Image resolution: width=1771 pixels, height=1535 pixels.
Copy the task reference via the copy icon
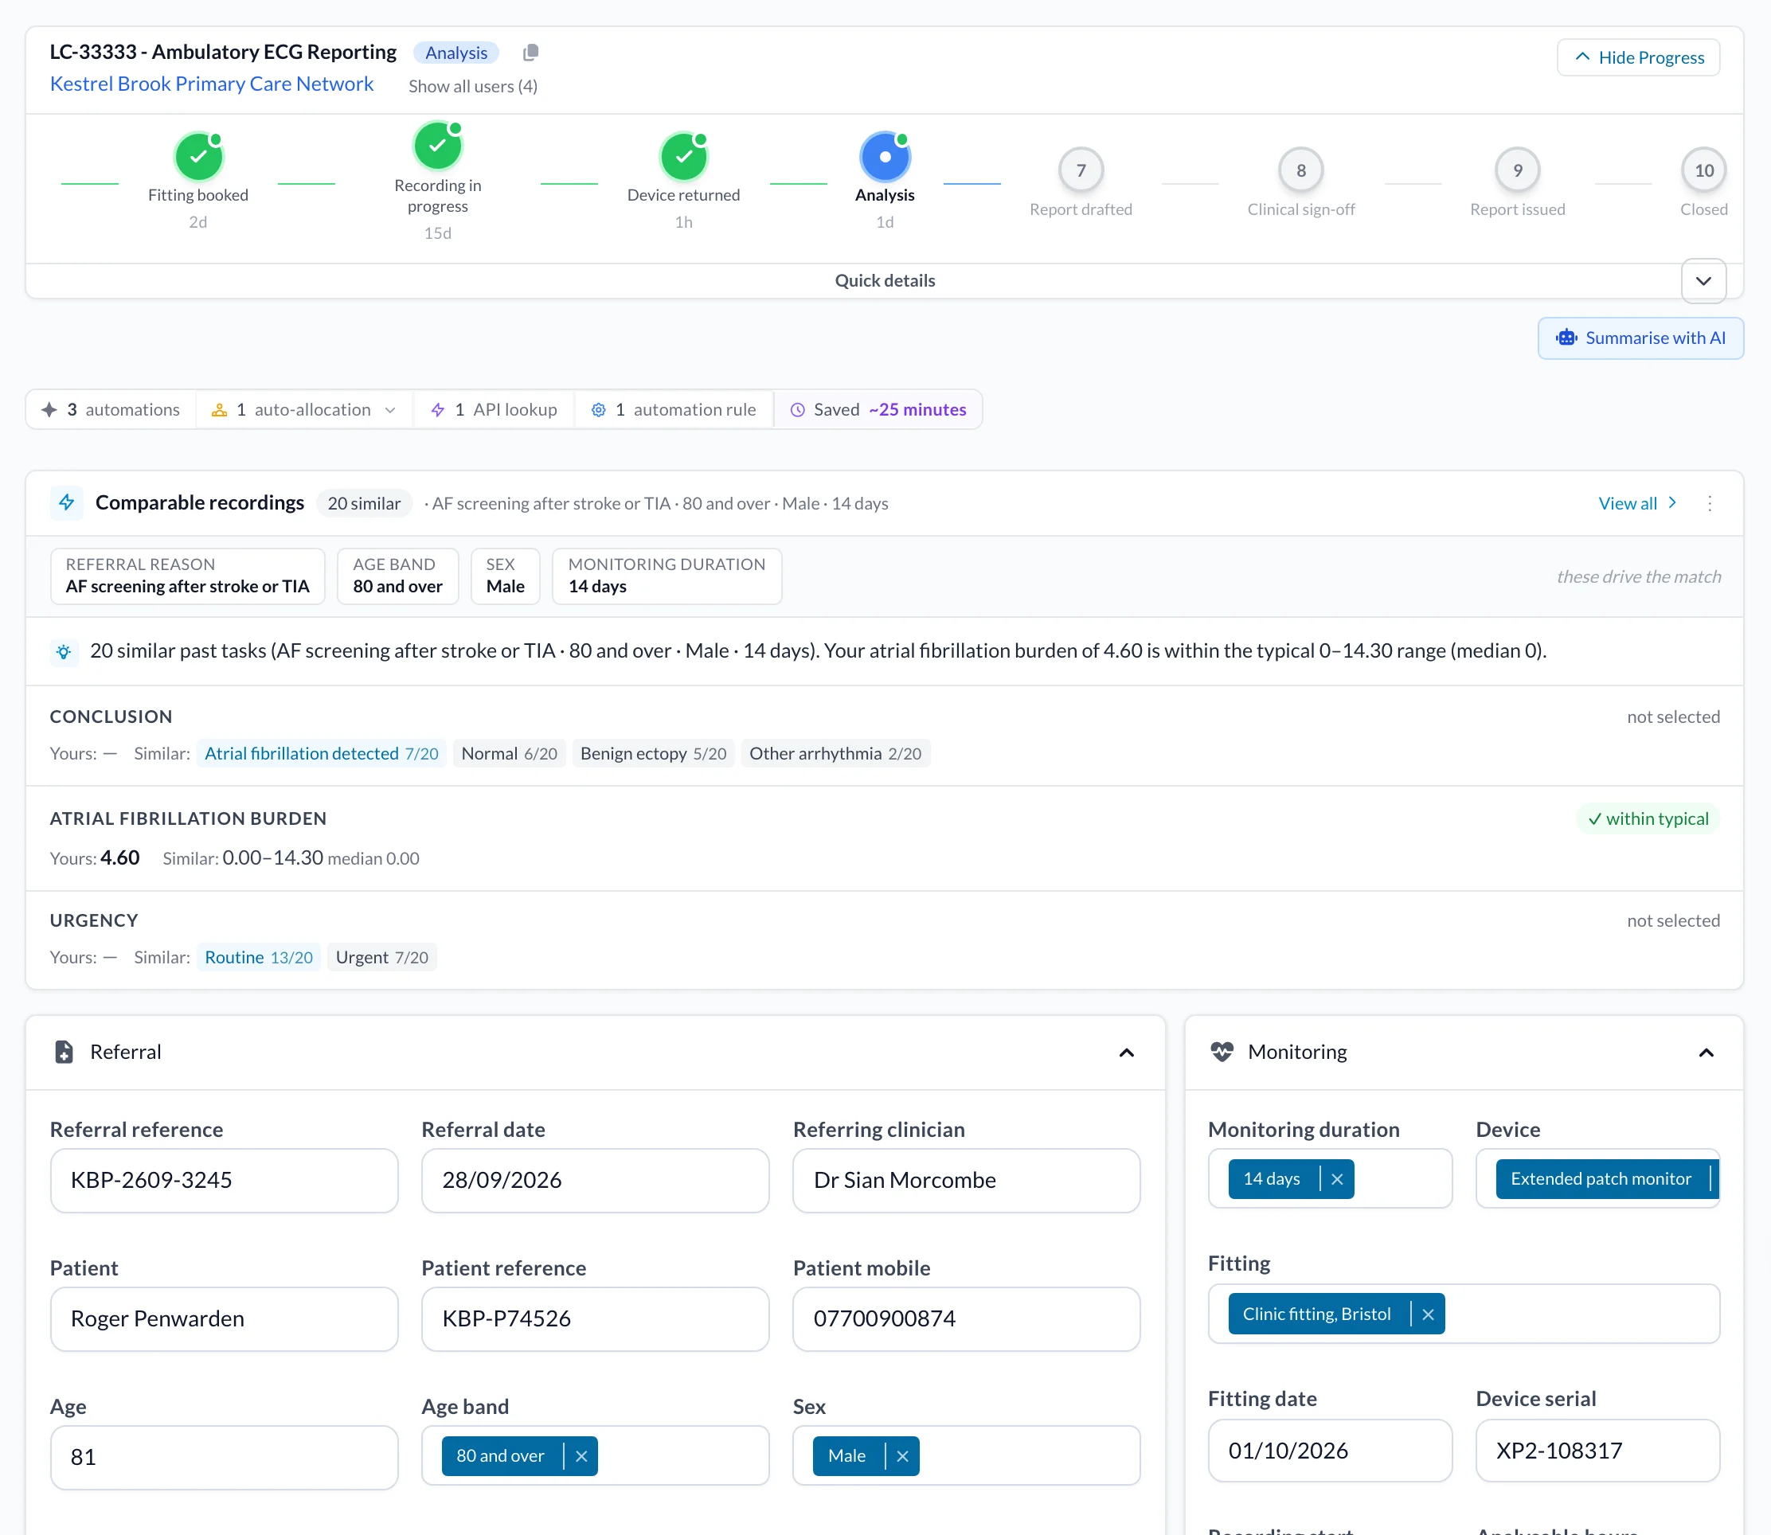click(530, 53)
